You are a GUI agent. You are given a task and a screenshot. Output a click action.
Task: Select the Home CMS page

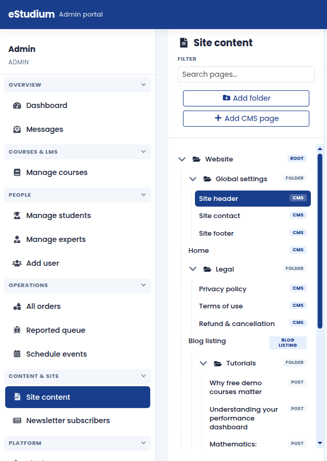[247, 251]
